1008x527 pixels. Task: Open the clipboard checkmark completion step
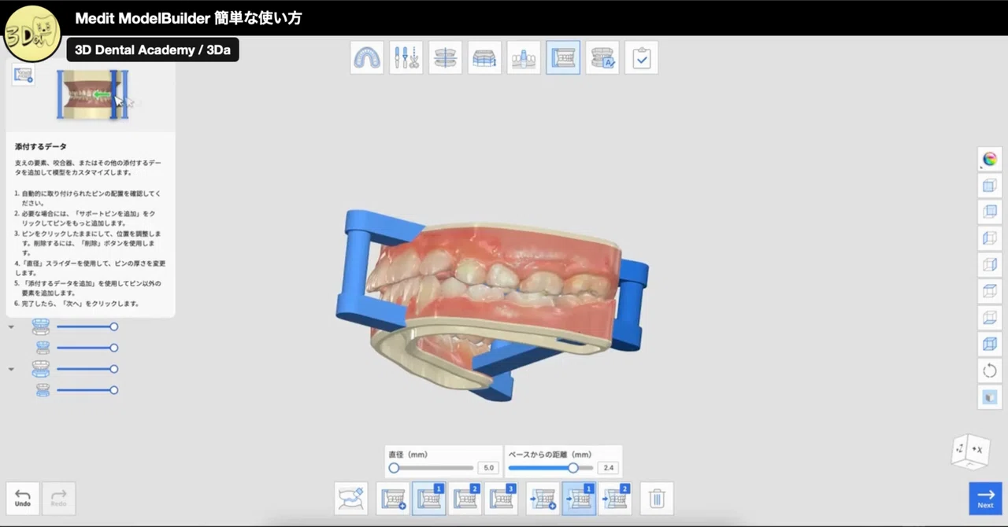(x=641, y=57)
